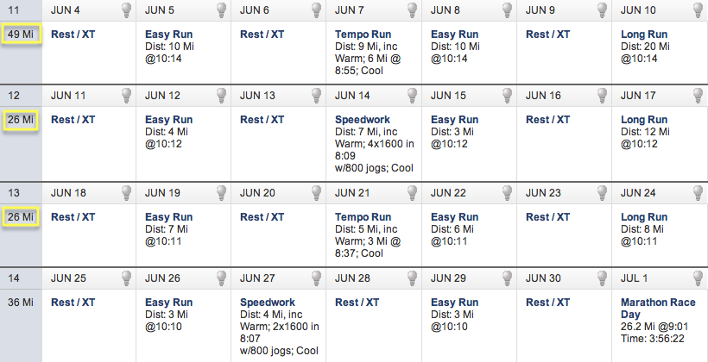Open the JUN 10 Long Run link

point(644,34)
